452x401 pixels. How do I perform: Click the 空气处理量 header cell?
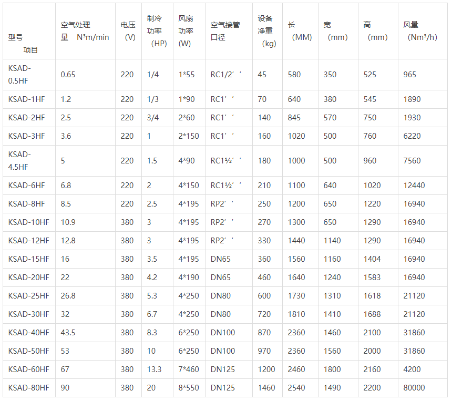pyautogui.click(x=84, y=31)
